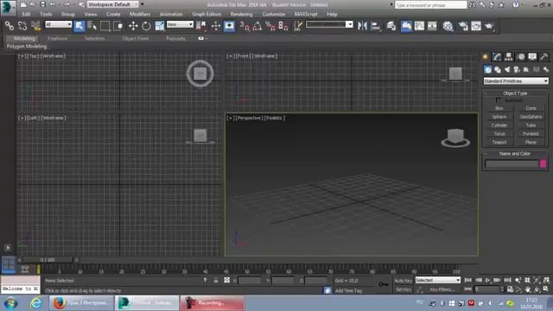Click the Play Animation button
Viewport: 553px width, 311px height.
pyautogui.click(x=487, y=280)
